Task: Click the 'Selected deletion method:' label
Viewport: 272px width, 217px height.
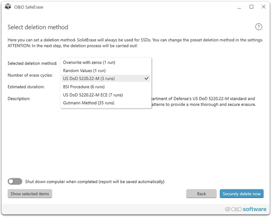Action: click(x=32, y=63)
